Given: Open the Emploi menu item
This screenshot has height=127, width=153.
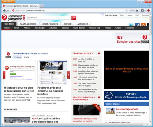Looking at the screenshot, I should point(118,28).
